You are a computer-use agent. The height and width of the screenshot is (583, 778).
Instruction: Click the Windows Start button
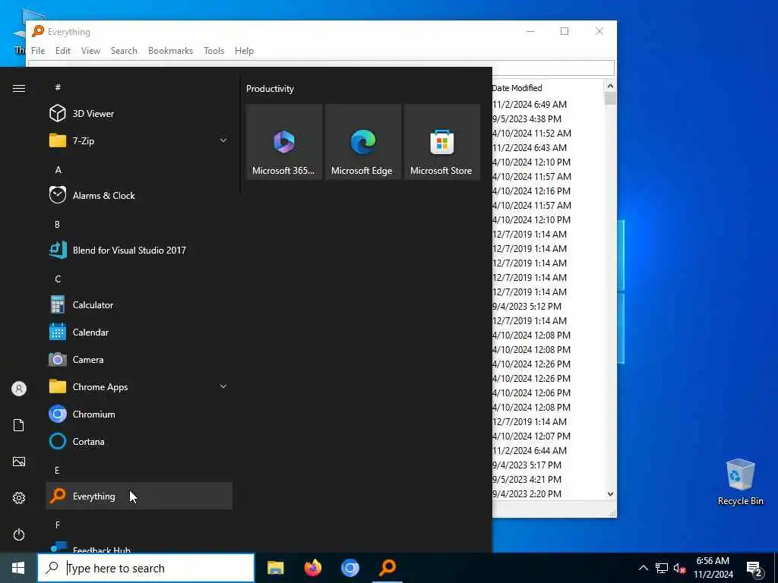coord(18,568)
